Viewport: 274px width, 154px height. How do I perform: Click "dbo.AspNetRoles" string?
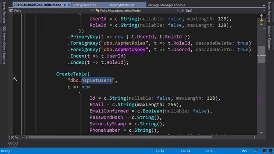click(125, 43)
